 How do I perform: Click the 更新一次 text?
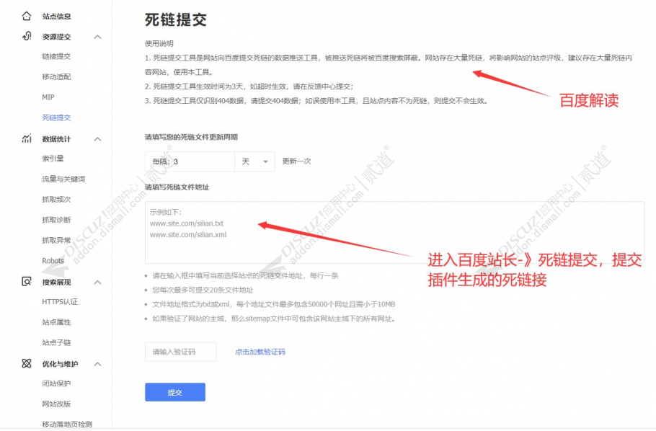[x=296, y=161]
